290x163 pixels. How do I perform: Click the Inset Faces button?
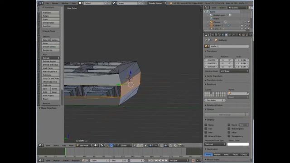click(50, 68)
